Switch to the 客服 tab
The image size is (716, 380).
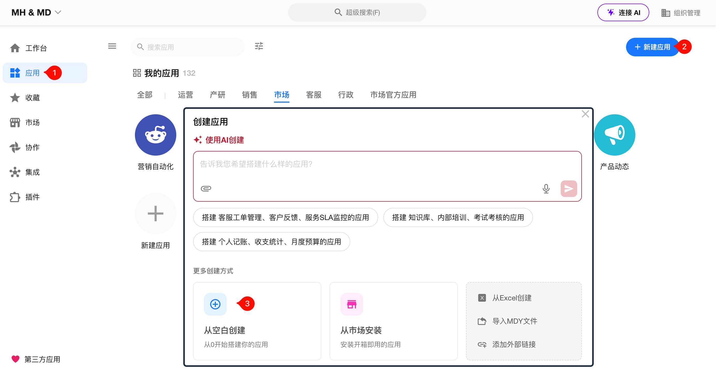click(314, 95)
